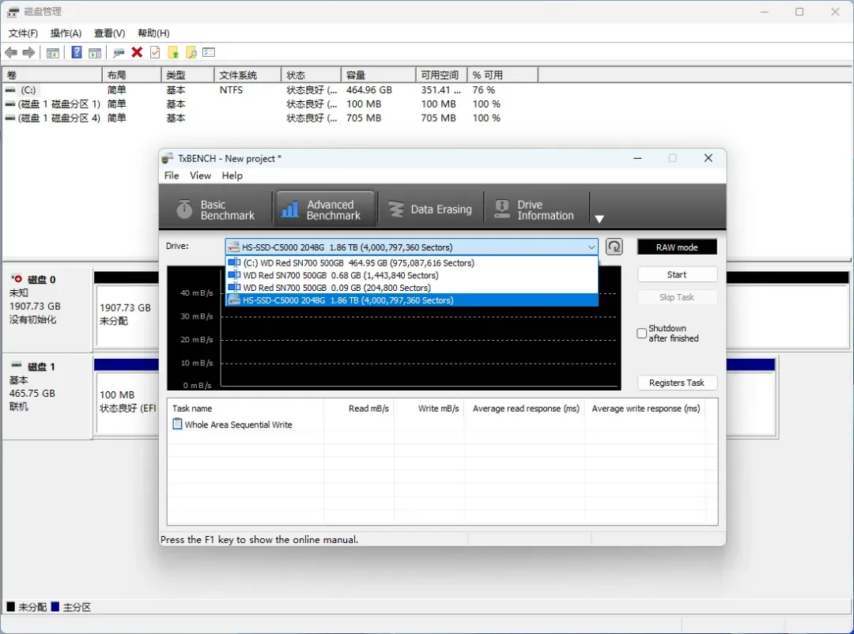This screenshot has height=634, width=854.
Task: Enable Shutdown after finished checkbox
Action: (642, 334)
